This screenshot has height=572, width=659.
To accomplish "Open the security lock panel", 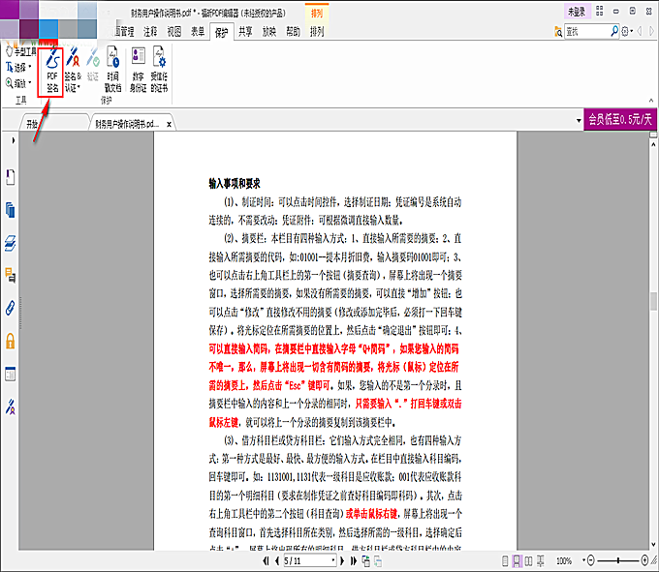I will [x=11, y=341].
